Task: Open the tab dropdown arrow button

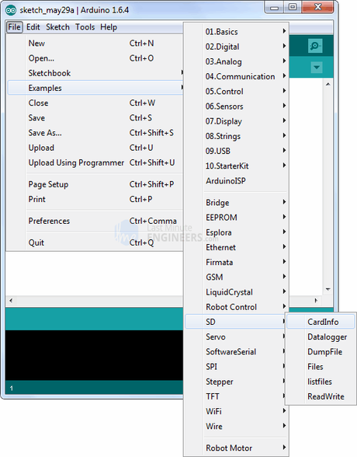Action: pyautogui.click(x=317, y=68)
